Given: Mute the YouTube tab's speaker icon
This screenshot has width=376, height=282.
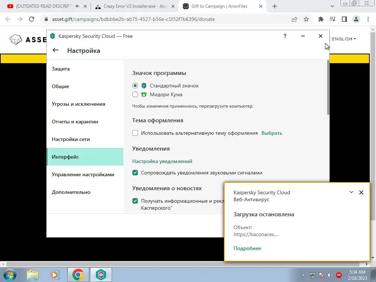Looking at the screenshot, I should 77,6.
